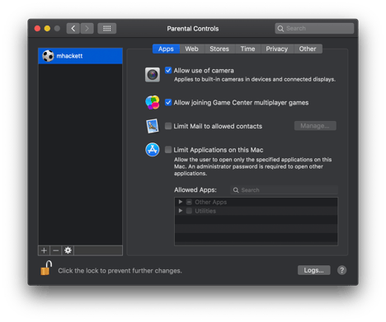Uncheck Allow use of camera
The width and height of the screenshot is (386, 322).
tap(168, 71)
